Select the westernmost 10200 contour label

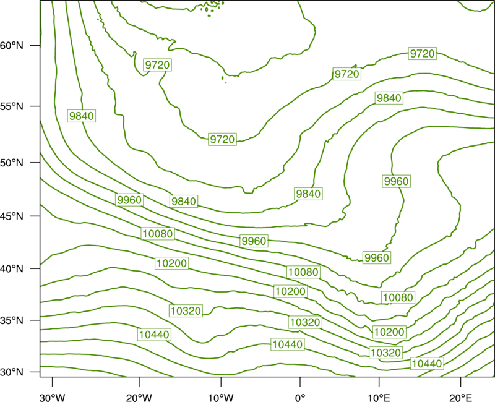(x=172, y=263)
